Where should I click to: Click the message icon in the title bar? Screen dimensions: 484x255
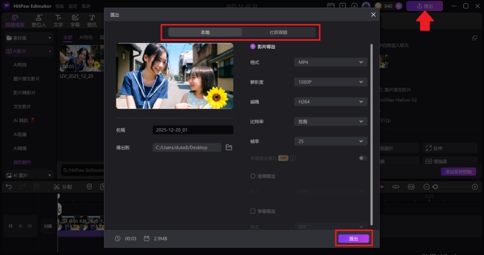(x=343, y=6)
